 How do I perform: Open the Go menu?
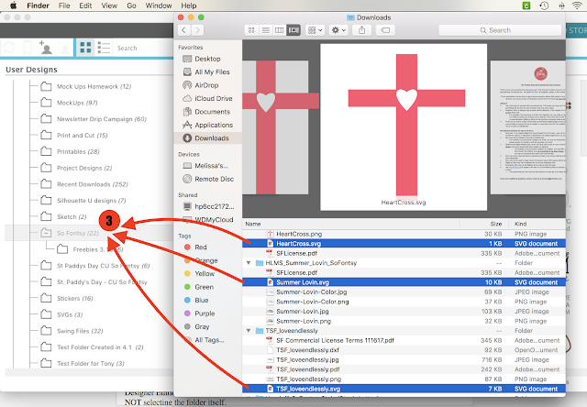pos(131,5)
